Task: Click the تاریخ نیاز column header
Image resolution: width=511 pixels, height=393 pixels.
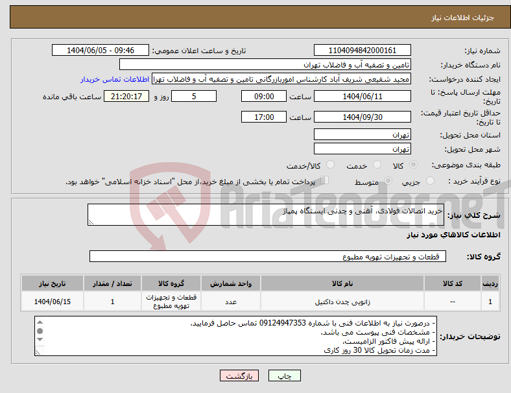Action: 53,283
